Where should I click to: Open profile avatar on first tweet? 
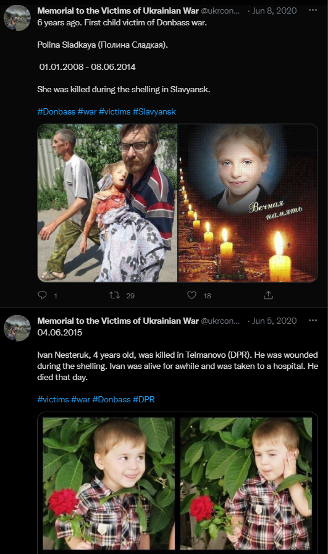[17, 18]
